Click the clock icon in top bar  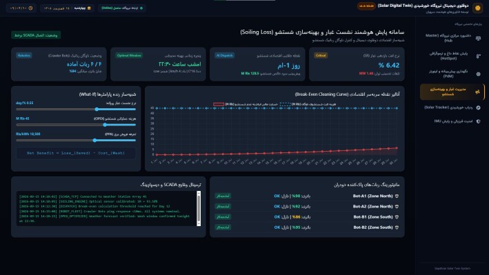pos(30,8)
